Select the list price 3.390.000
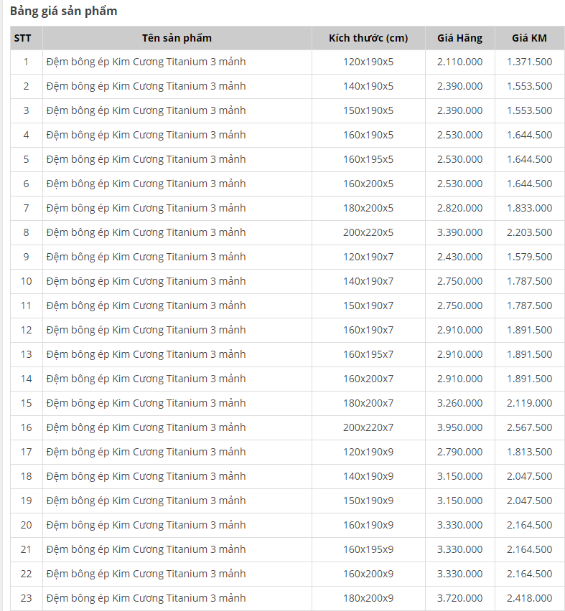The height and width of the screenshot is (611, 565). click(459, 232)
